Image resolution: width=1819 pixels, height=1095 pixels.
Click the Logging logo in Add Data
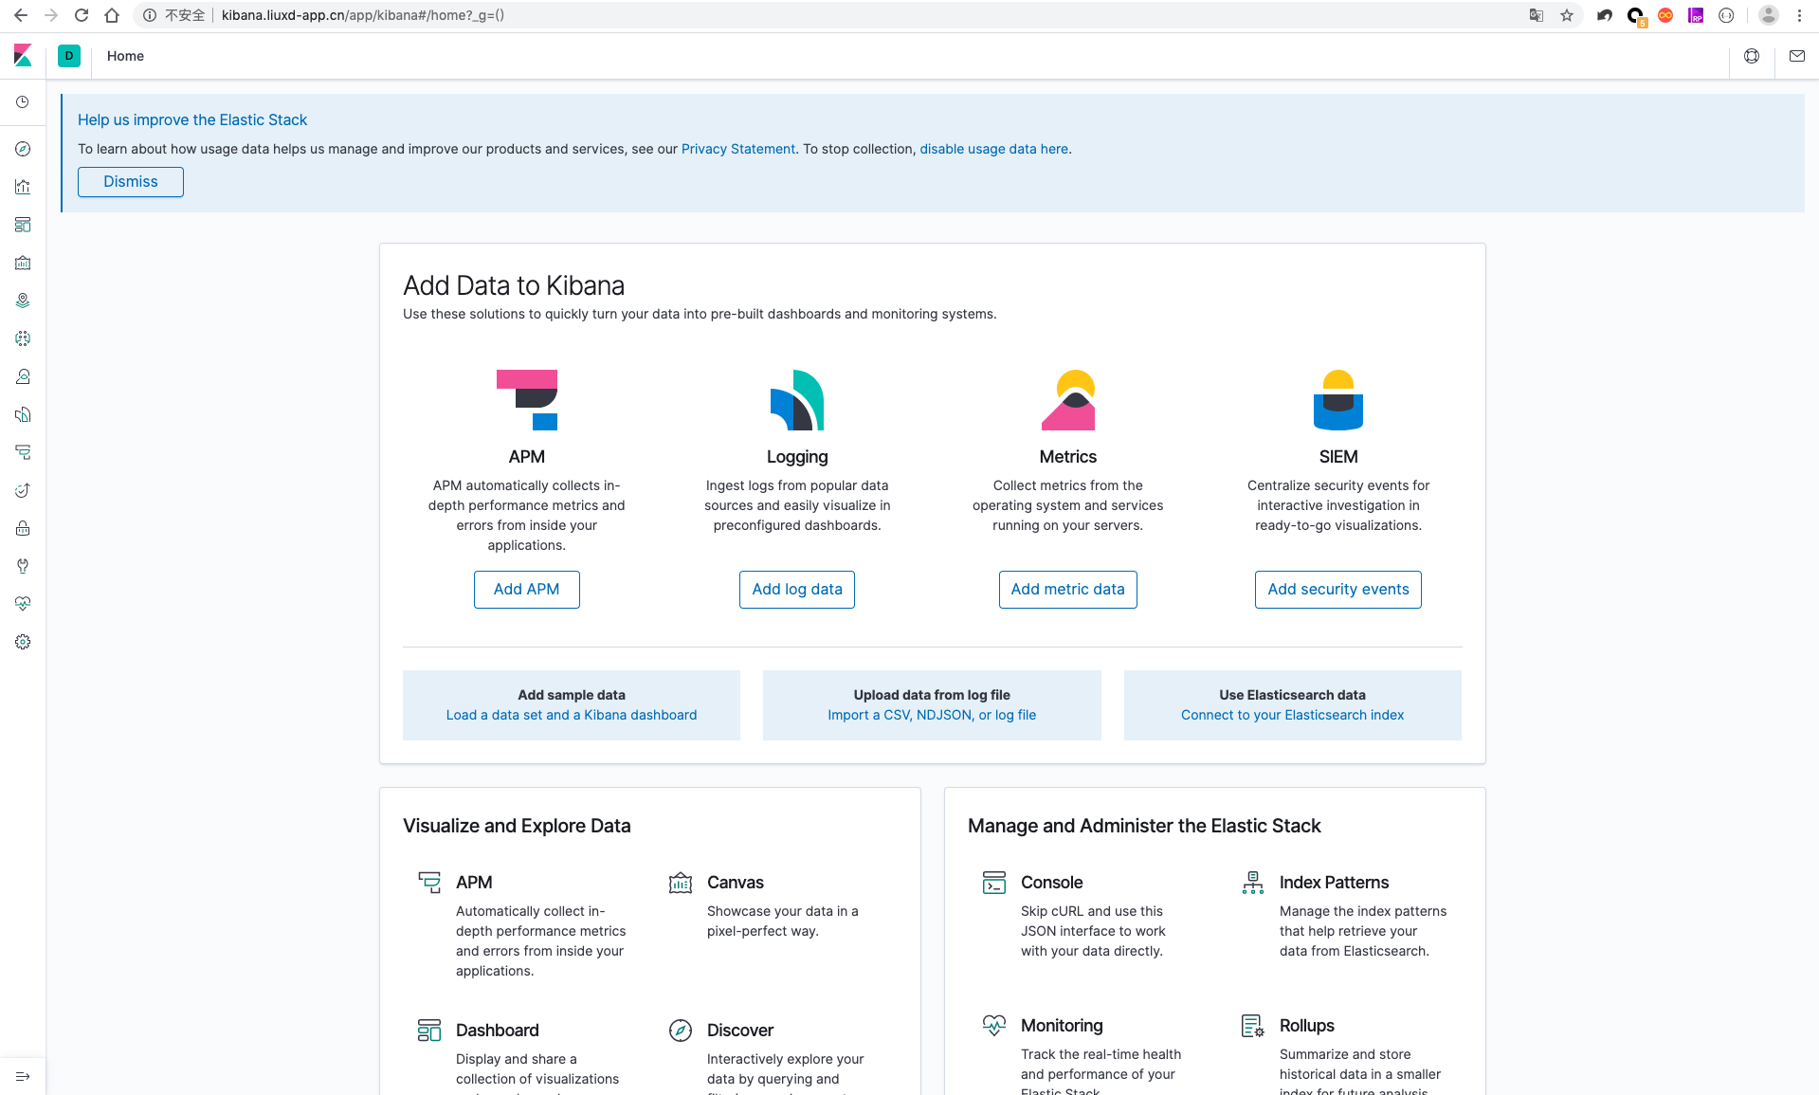pyautogui.click(x=797, y=400)
